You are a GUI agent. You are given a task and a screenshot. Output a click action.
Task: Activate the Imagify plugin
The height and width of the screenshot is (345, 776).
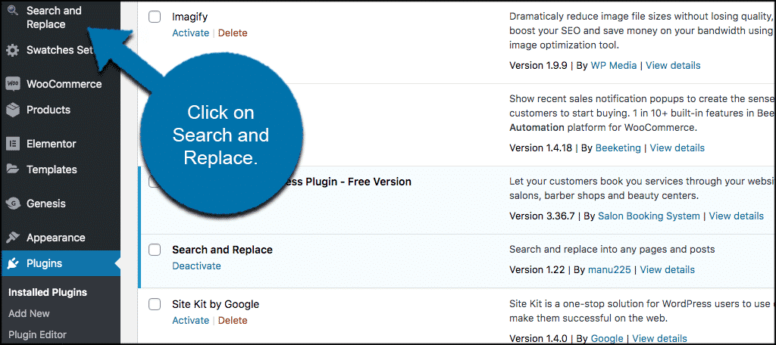pyautogui.click(x=190, y=33)
